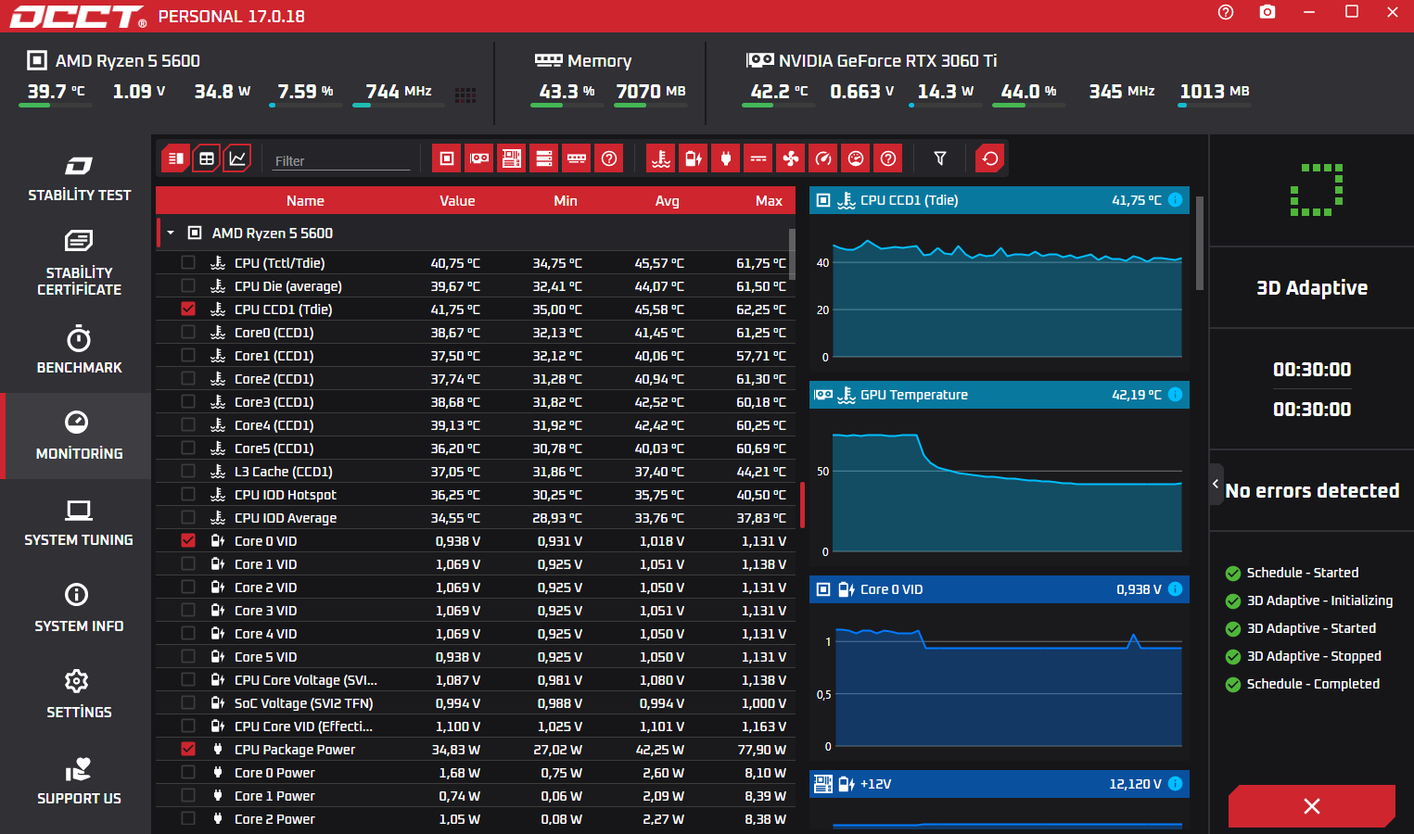
Task: Check the Core0 (CCD1) temperature checkbox
Action: click(188, 332)
